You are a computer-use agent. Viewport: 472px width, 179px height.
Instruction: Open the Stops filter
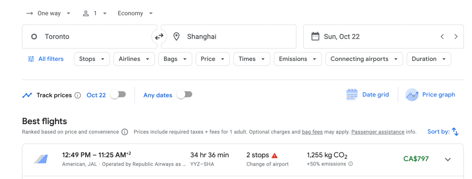tap(92, 59)
